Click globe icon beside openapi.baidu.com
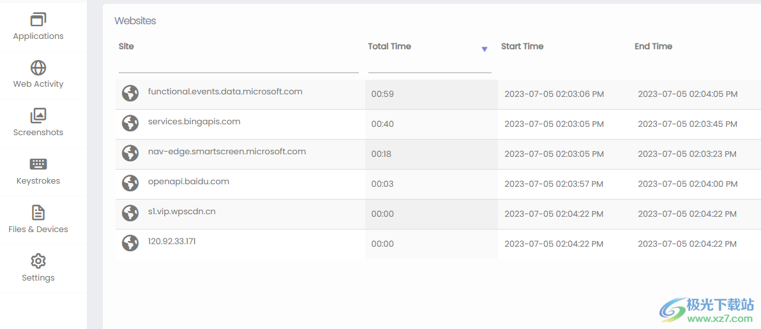 (x=130, y=183)
